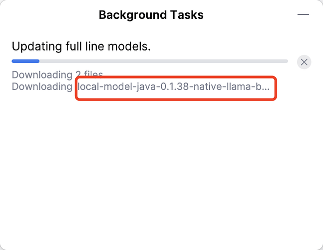Click the word Background in the popup header
This screenshot has width=323, height=250.
pos(133,15)
